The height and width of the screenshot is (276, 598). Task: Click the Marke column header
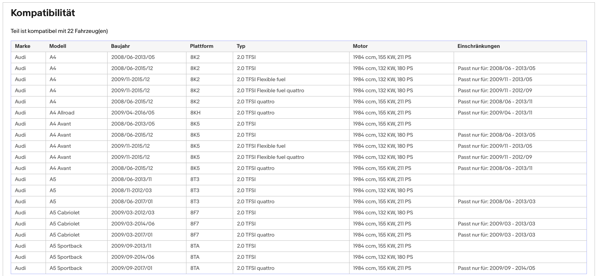click(23, 46)
